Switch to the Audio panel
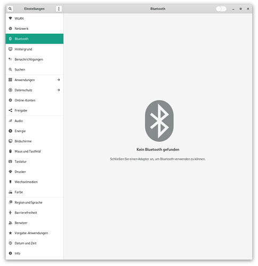The height and width of the screenshot is (266, 258). pos(35,121)
